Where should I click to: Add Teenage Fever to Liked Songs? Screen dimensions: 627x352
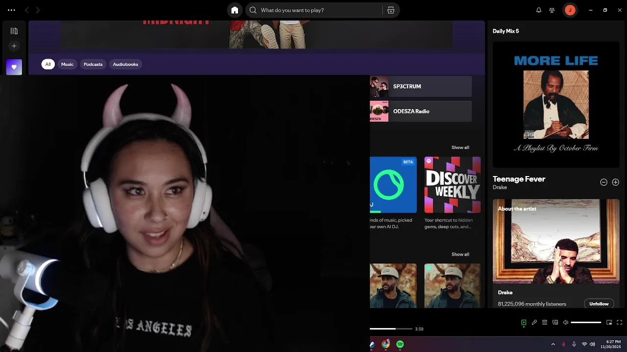coord(616,182)
